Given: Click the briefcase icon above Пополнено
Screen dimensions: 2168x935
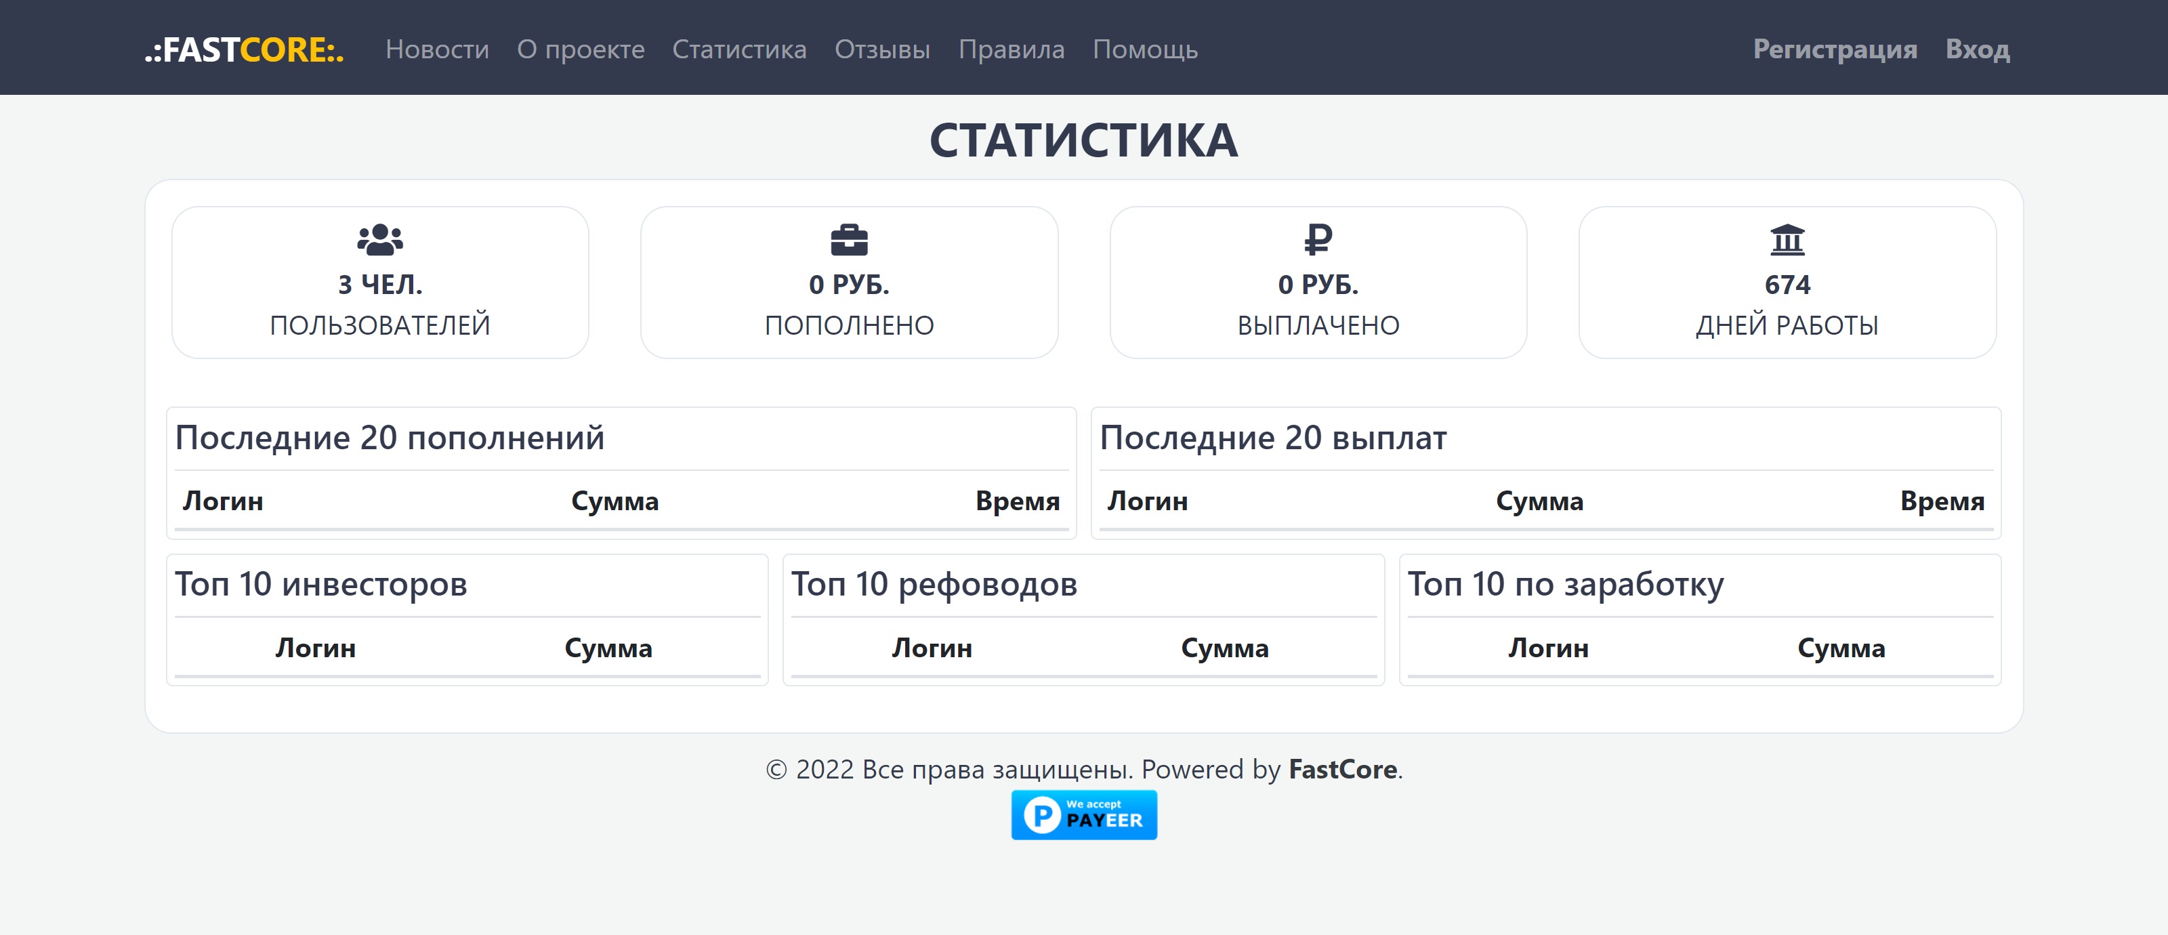Looking at the screenshot, I should coord(848,240).
